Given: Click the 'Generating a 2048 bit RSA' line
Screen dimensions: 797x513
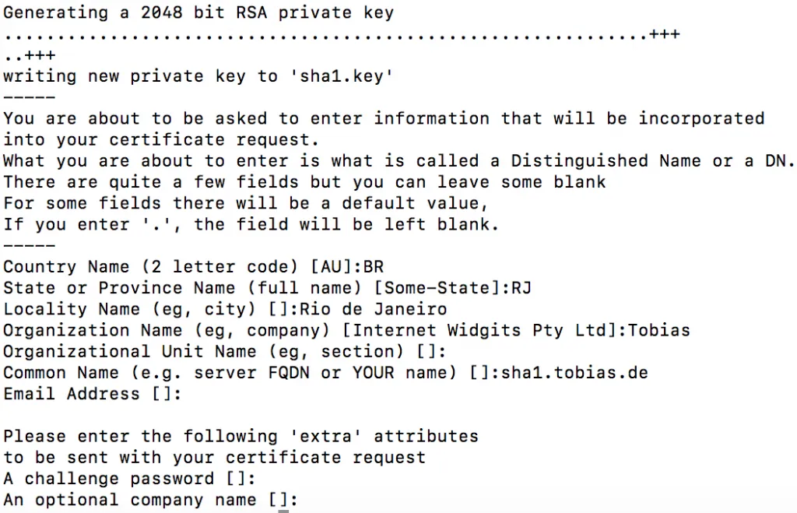Looking at the screenshot, I should [x=198, y=13].
